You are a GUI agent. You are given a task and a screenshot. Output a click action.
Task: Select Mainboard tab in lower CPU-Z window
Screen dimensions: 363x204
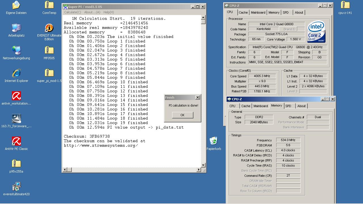coord(261,106)
